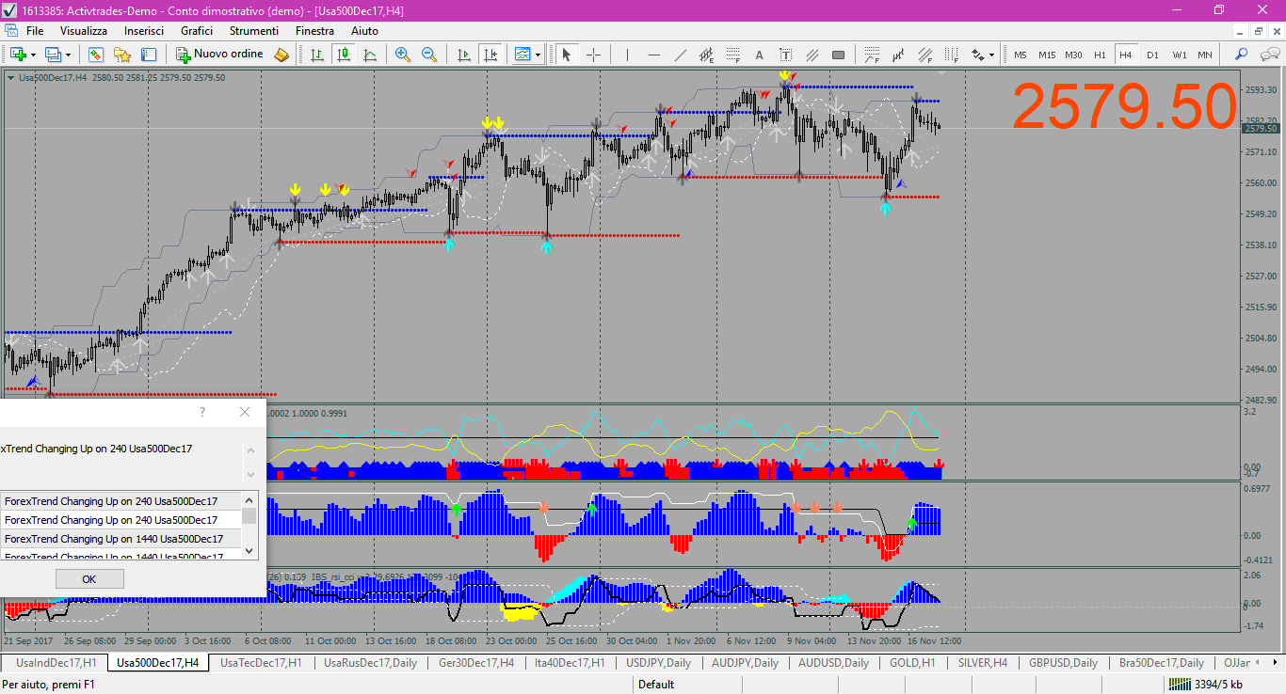The width and height of the screenshot is (1286, 694).
Task: Switch chart to line chart type
Action: (x=370, y=55)
